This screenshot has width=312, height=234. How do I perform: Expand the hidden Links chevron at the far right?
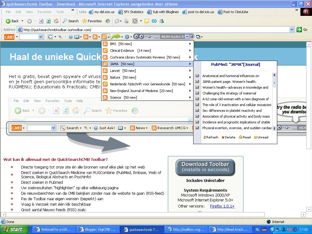[x=296, y=10]
